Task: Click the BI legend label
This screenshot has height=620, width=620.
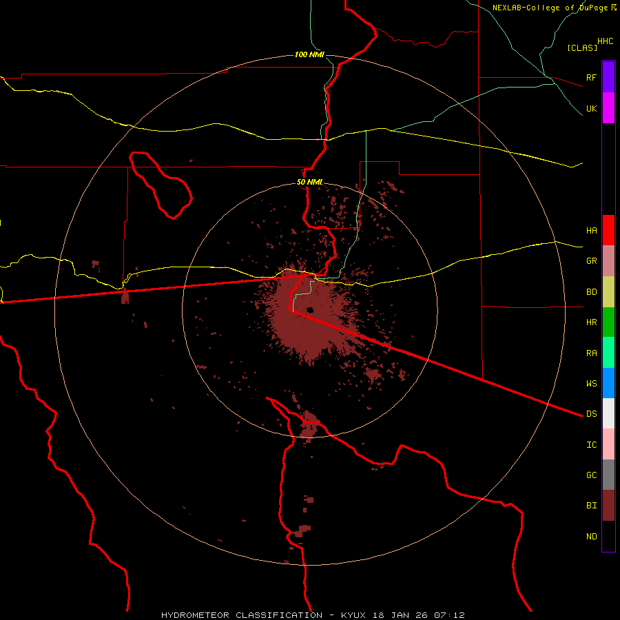Action: click(x=591, y=506)
